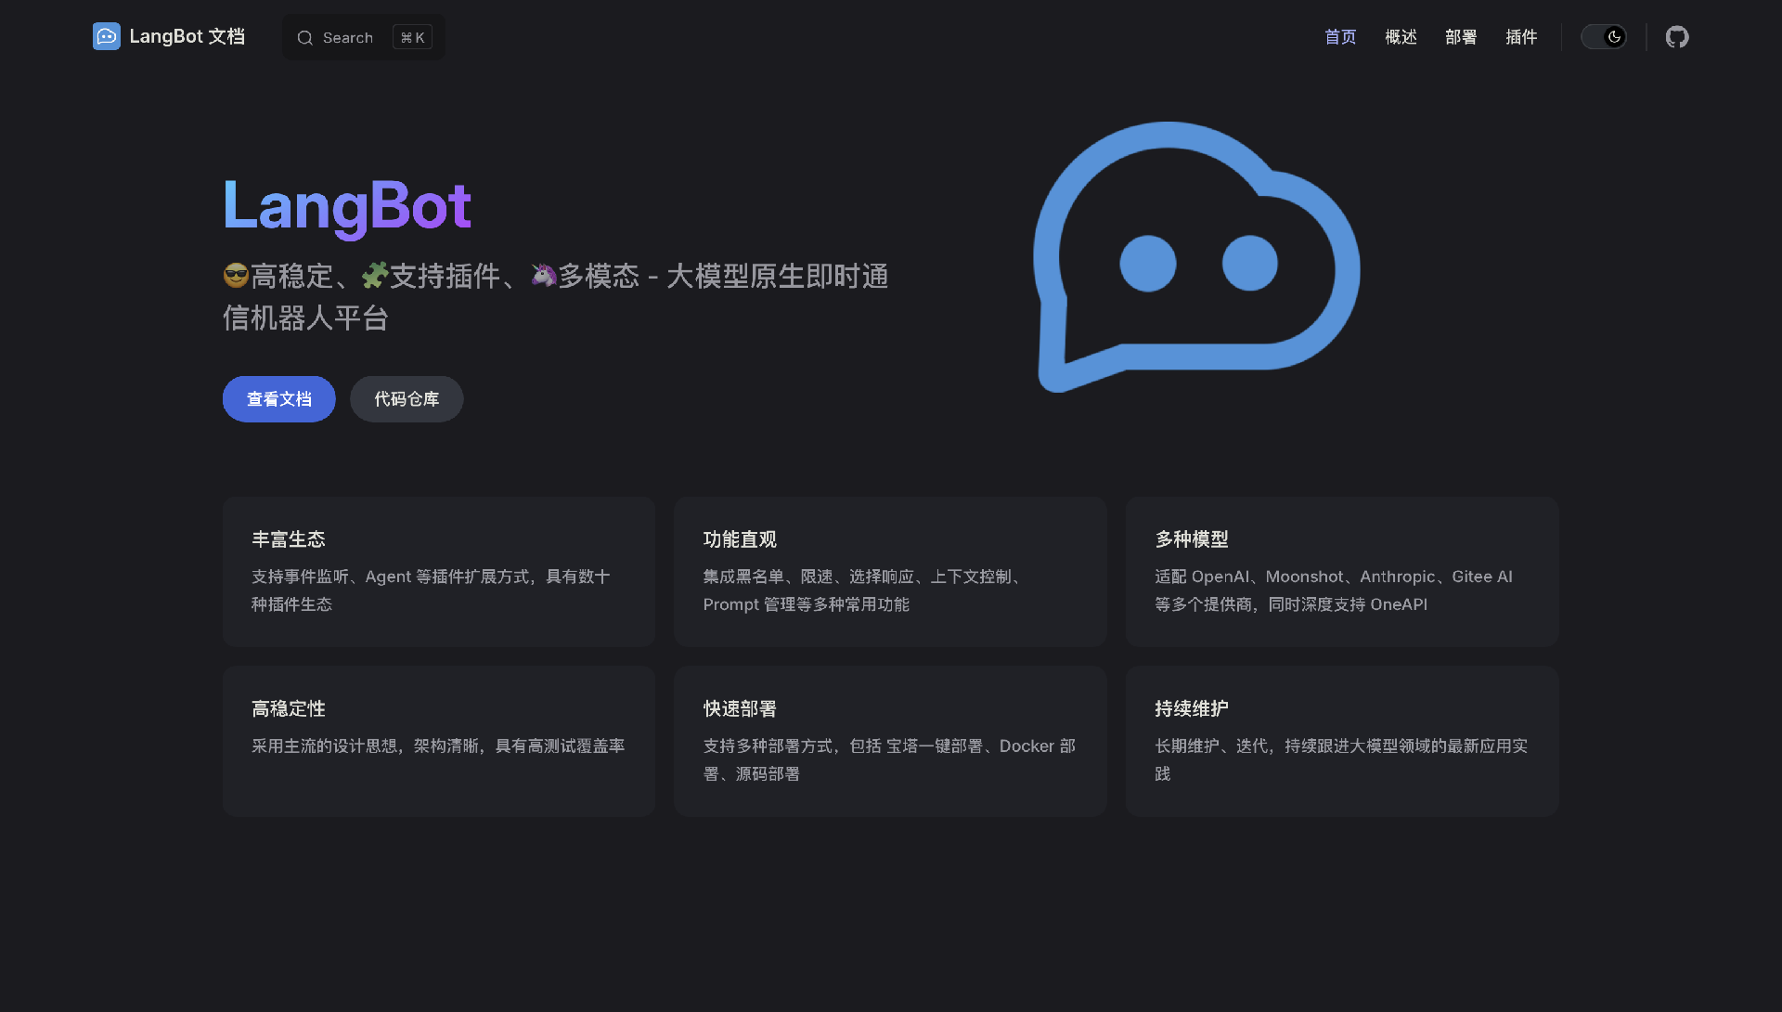
Task: Select the 功能直观 feature card title
Action: (x=740, y=539)
